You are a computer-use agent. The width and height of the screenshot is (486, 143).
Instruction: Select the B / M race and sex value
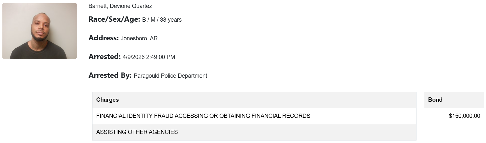coord(149,20)
